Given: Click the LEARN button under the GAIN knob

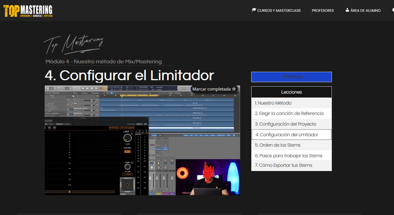Looking at the screenshot, I should (127, 174).
